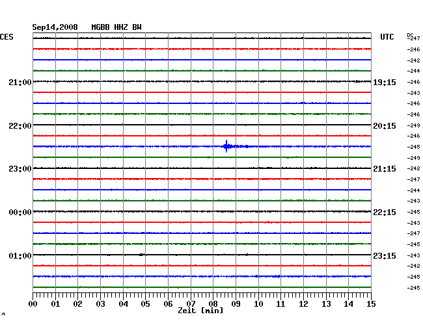Click the -243 DC value beside 23:15
Screen dimensions: 423x321
413,255
